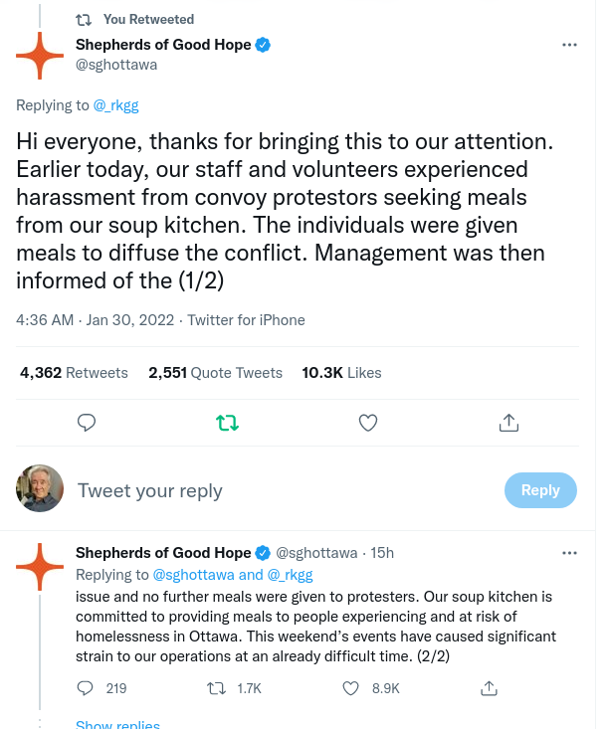Viewport: 607px width, 729px height.
Task: Click the orange star avatar on main tweet
Action: [x=40, y=56]
